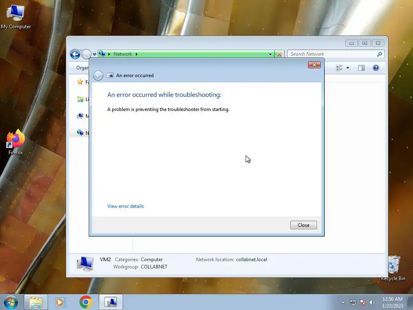
Task: Stop loading with the red X button
Action: tap(280, 54)
